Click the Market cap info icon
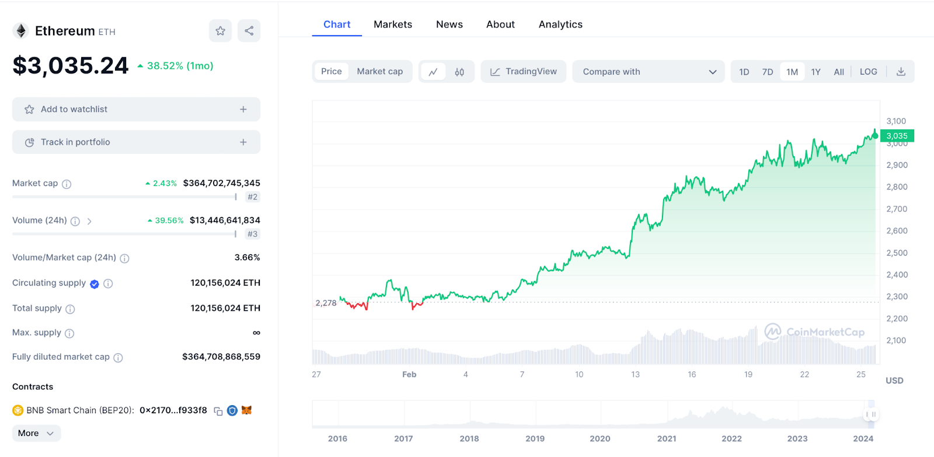The width and height of the screenshot is (934, 457). [67, 184]
